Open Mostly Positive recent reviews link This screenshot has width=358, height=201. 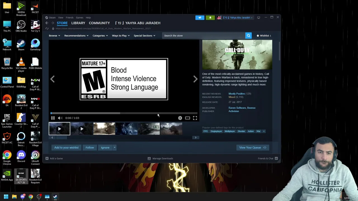(237, 94)
